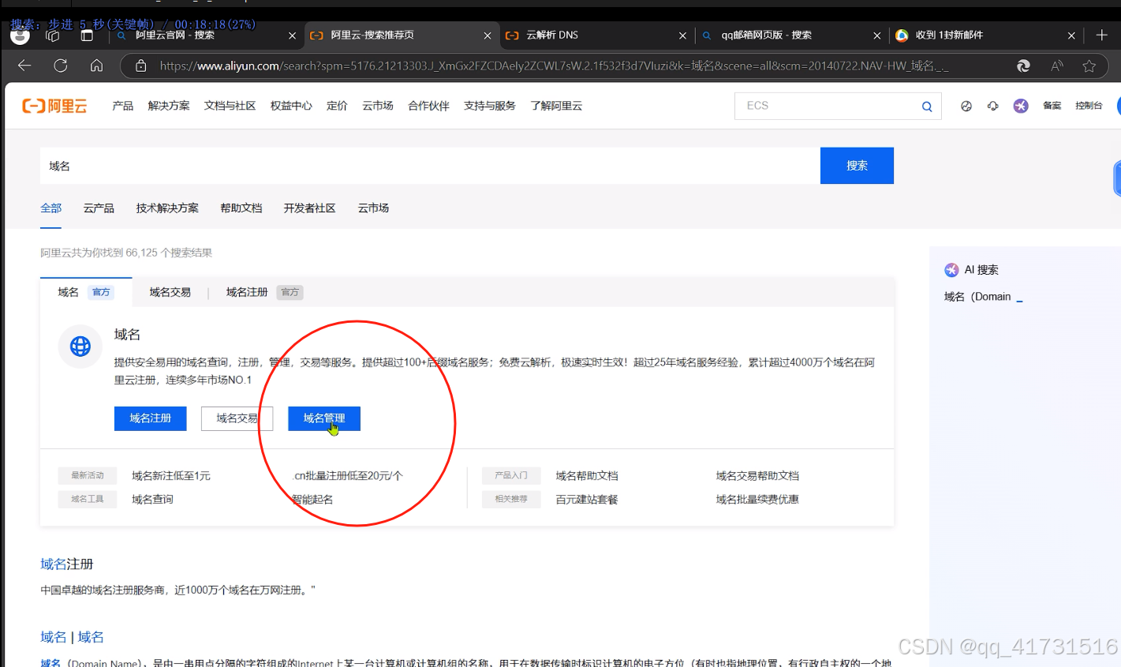Select the 全部 search results tab
This screenshot has width=1121, height=667.
point(51,208)
